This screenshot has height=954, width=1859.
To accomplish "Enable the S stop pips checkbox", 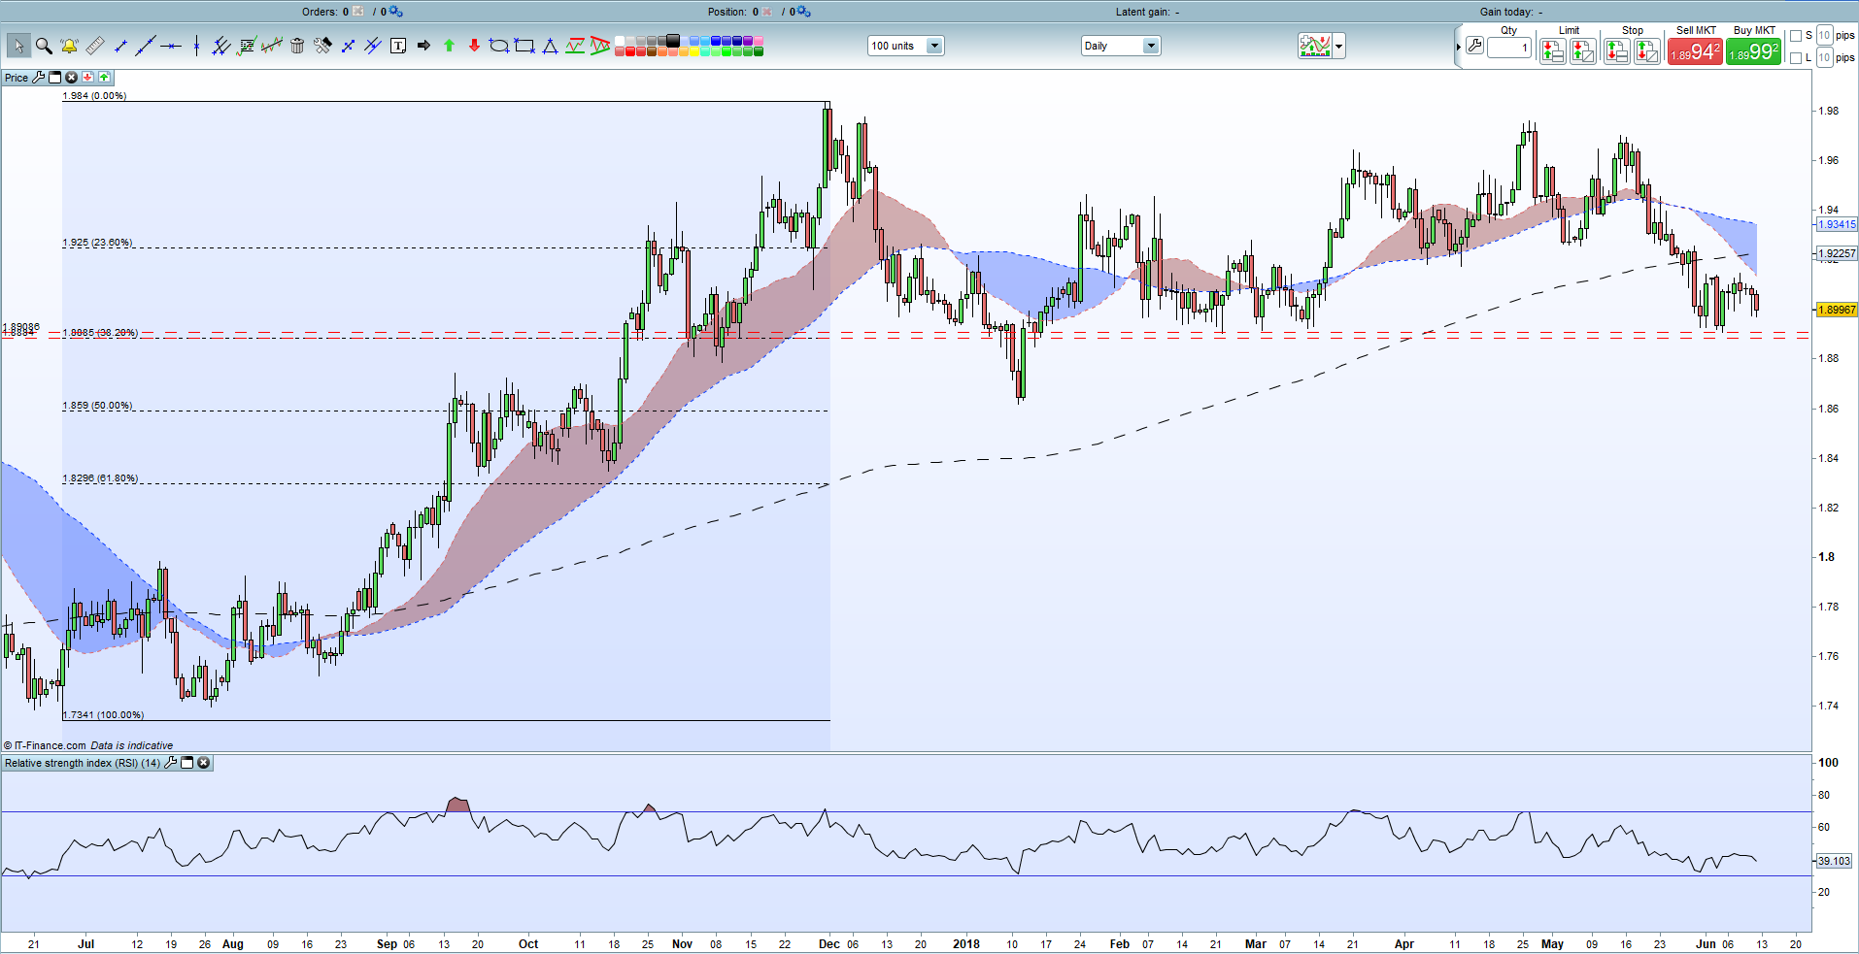I will coord(1796,36).
